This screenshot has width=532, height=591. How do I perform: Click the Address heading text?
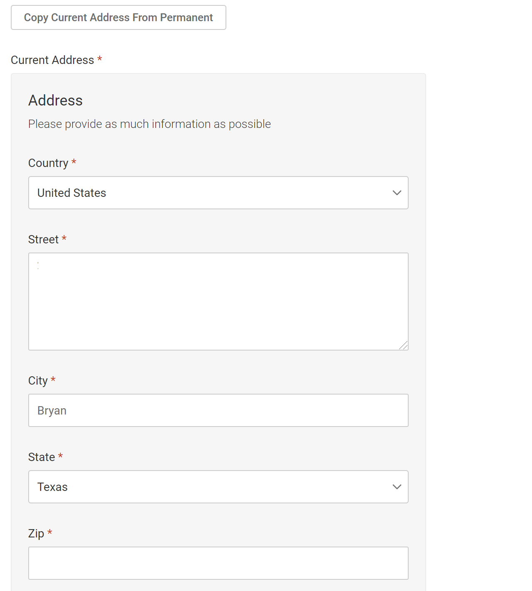pos(56,101)
